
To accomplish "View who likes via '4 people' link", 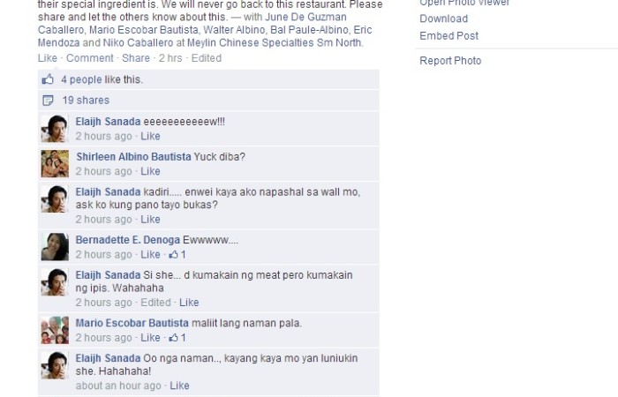I will point(81,79).
